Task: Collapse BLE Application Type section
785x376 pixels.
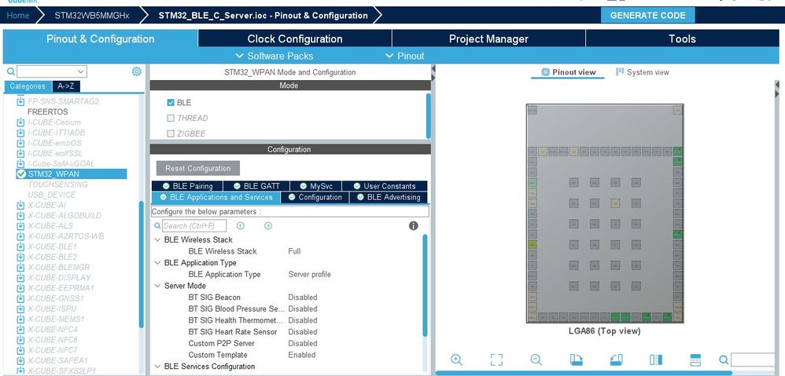Action: (157, 263)
